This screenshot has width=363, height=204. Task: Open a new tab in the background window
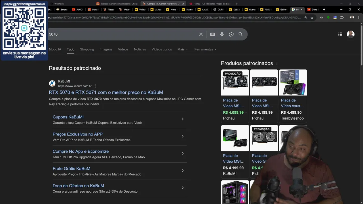(x=237, y=4)
